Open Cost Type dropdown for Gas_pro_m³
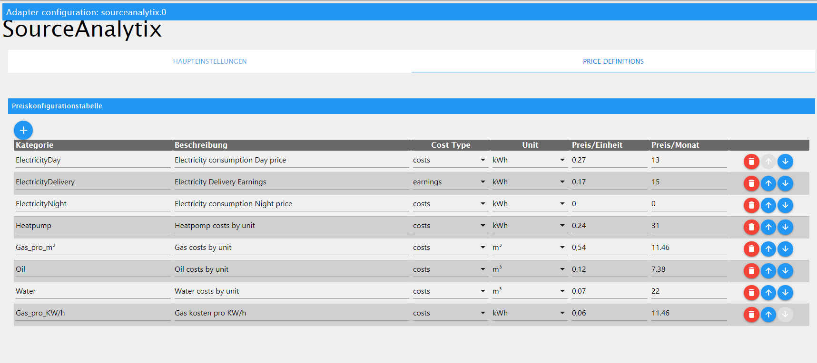 tap(450, 248)
